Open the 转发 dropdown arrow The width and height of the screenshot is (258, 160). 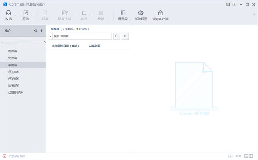pos(91,15)
